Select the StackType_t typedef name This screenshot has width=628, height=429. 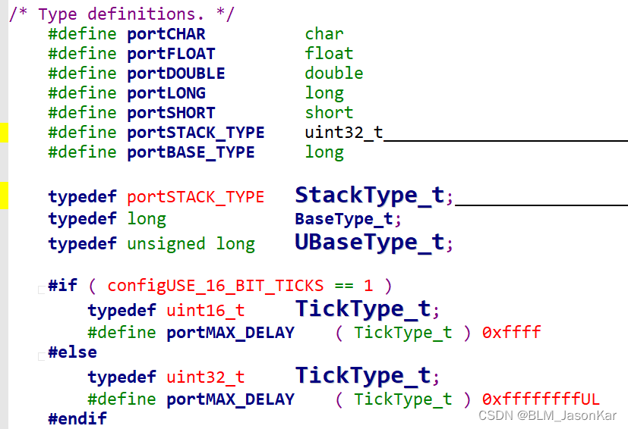pos(370,196)
